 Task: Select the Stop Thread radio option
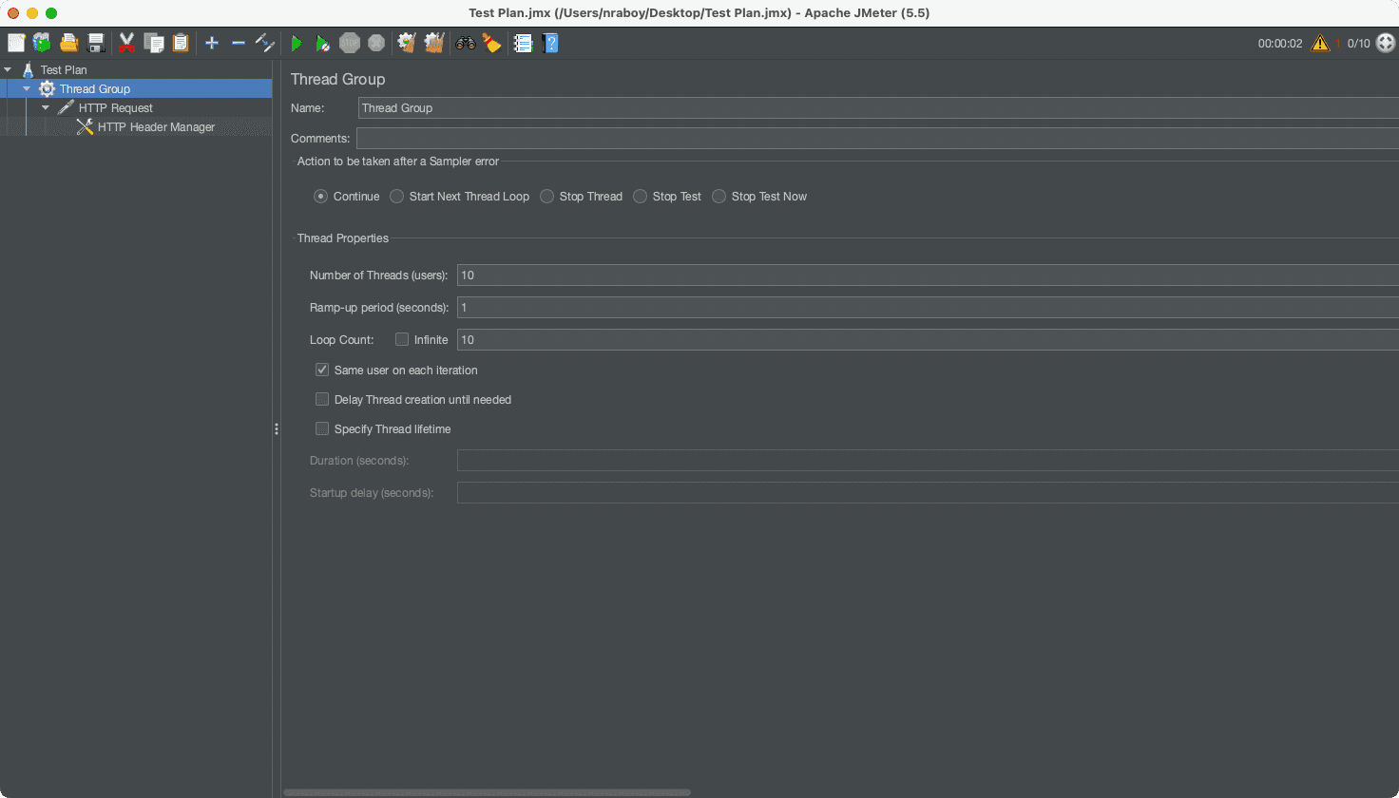point(547,197)
